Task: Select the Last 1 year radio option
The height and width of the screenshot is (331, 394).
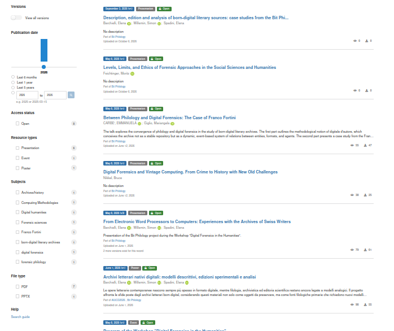Action: coord(13,82)
